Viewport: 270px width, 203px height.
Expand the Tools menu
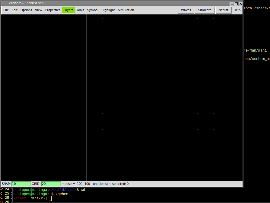click(x=80, y=10)
